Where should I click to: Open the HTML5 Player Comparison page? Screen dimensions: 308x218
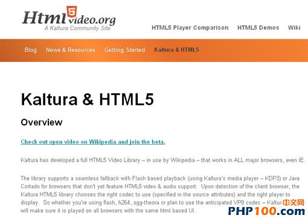point(190,28)
